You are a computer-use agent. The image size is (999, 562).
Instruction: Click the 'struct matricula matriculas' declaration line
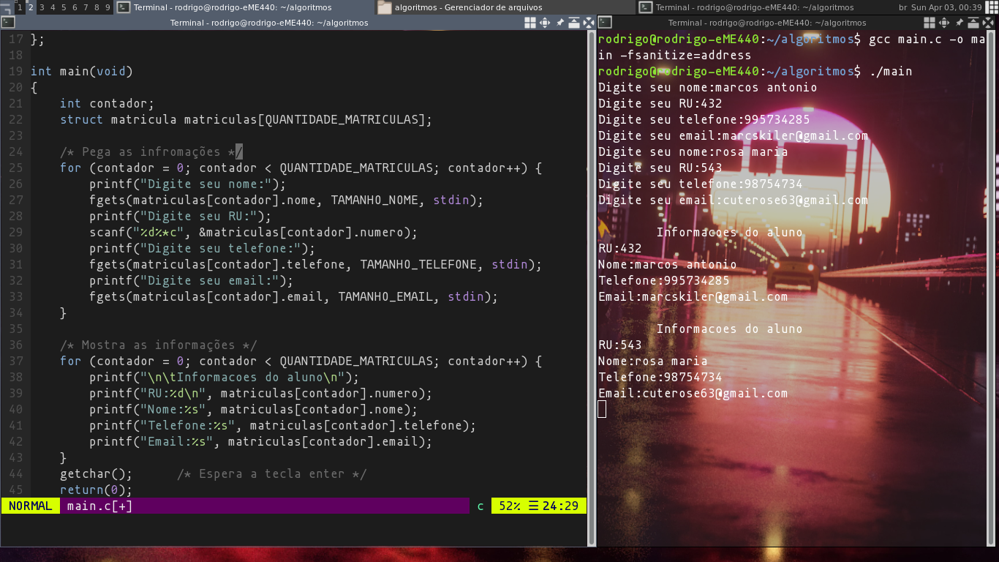pyautogui.click(x=246, y=120)
